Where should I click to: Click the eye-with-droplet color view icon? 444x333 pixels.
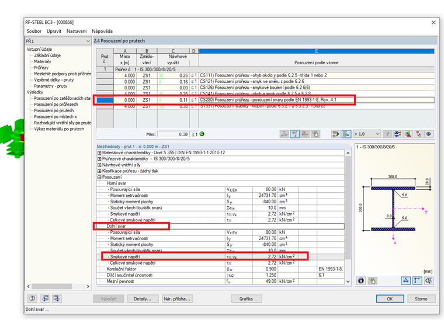(315, 134)
